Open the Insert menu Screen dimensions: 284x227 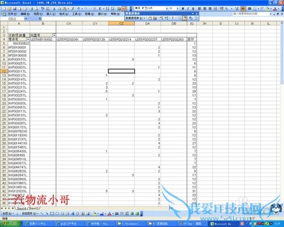[51, 14]
